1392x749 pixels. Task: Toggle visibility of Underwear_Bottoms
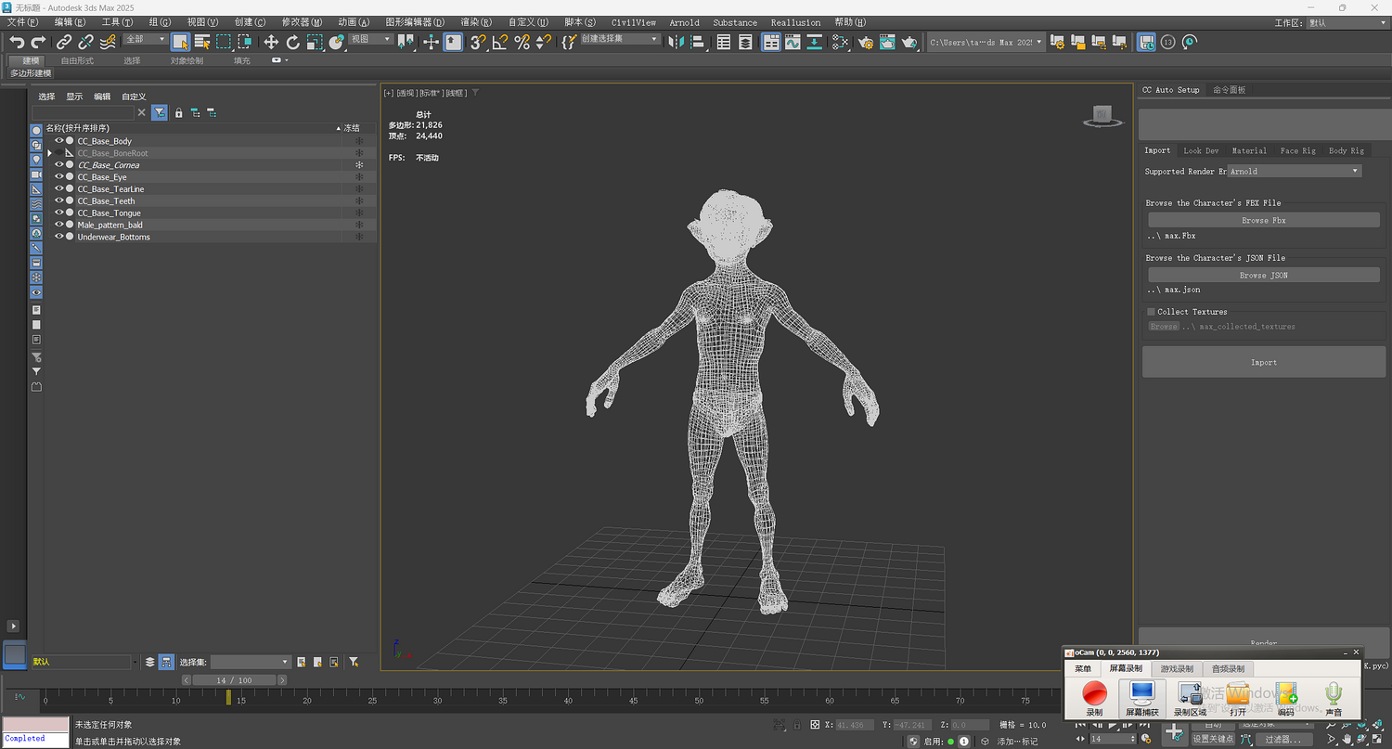tap(58, 237)
